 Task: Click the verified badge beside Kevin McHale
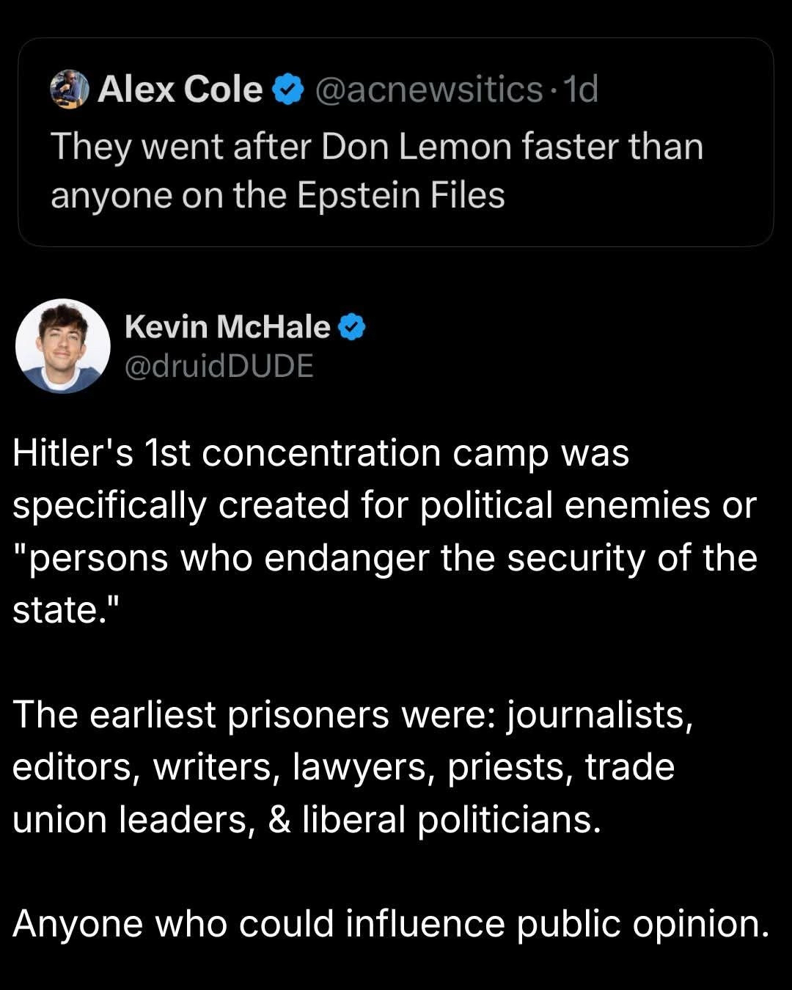(x=352, y=327)
